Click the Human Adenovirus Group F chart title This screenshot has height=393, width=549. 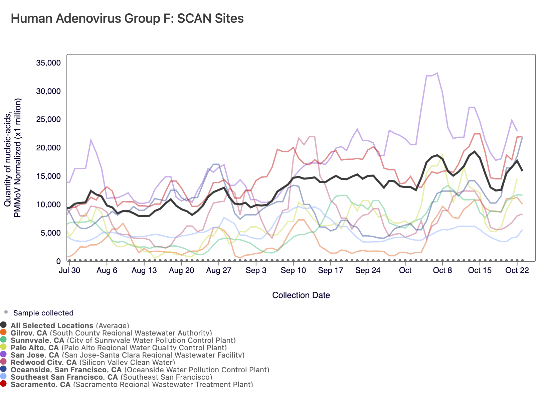[127, 18]
